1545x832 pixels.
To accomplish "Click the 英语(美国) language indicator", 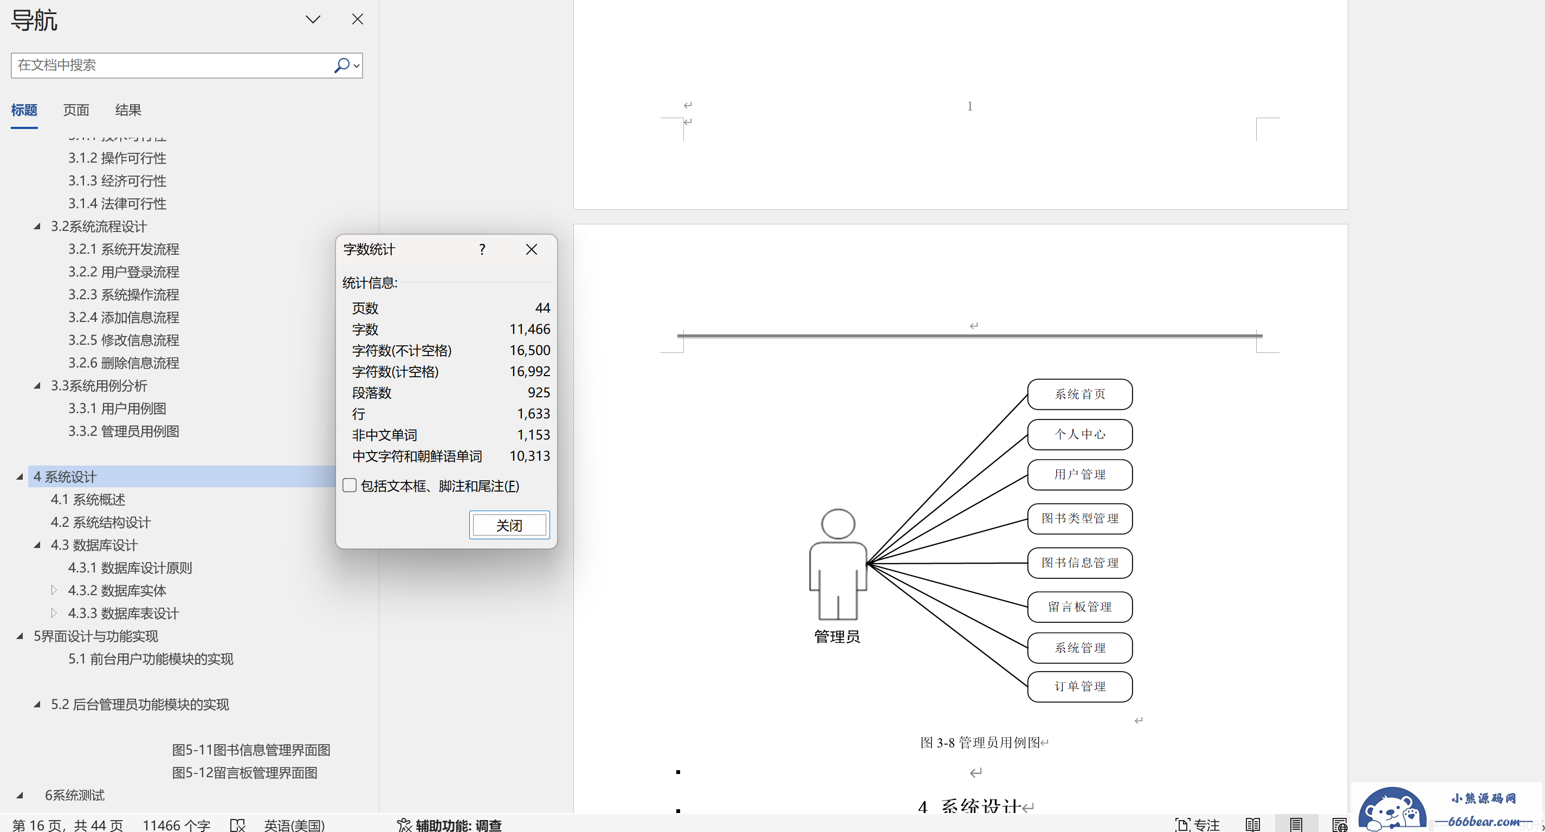I will 294,825.
